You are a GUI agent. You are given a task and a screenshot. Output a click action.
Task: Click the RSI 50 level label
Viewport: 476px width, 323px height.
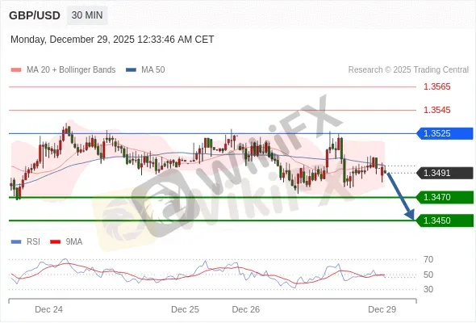coord(428,275)
